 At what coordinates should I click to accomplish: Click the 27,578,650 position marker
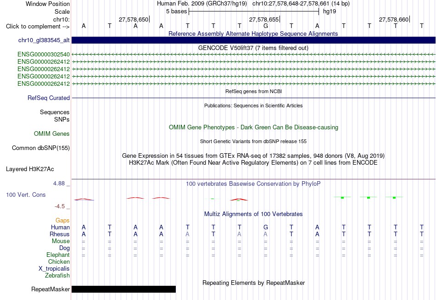[x=134, y=19]
